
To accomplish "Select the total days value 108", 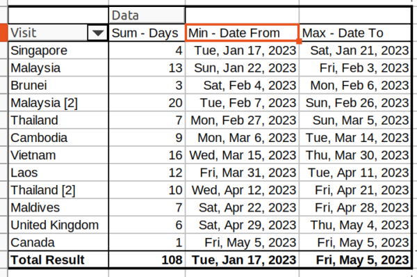I will coord(147,260).
